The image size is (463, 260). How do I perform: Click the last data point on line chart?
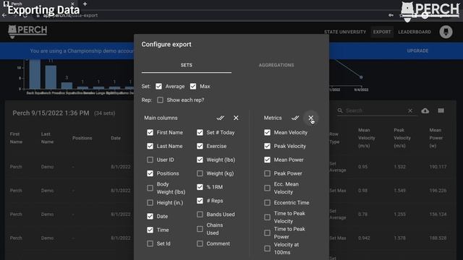[x=361, y=77]
